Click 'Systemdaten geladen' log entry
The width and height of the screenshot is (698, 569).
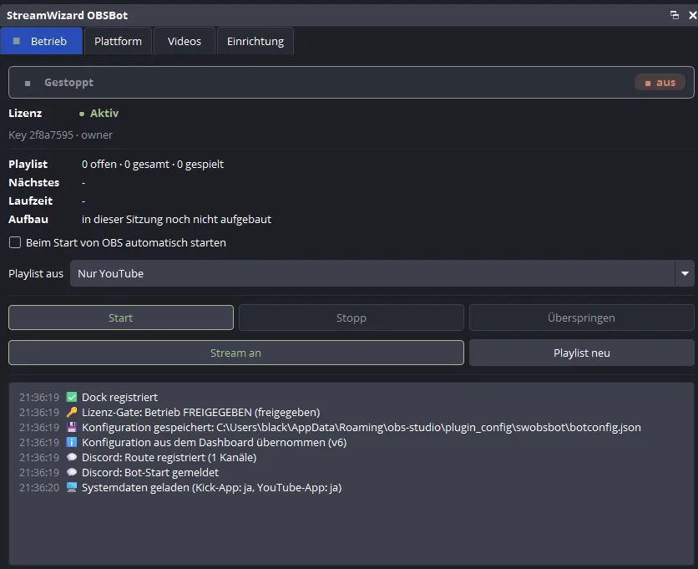coord(212,487)
